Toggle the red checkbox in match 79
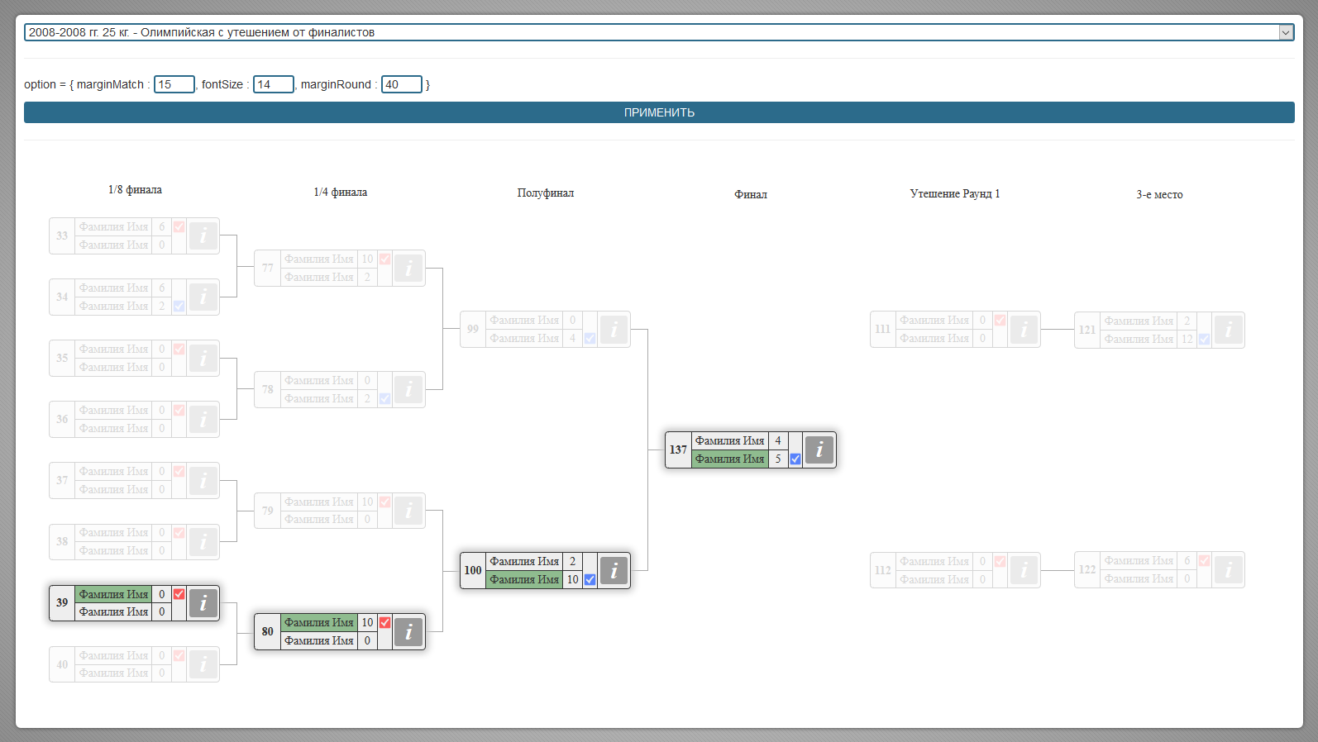This screenshot has width=1318, height=742. tap(385, 502)
